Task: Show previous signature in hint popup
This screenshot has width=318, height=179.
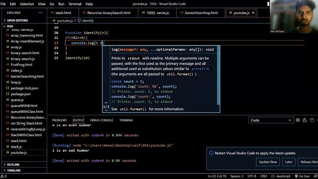Action: coord(106,103)
